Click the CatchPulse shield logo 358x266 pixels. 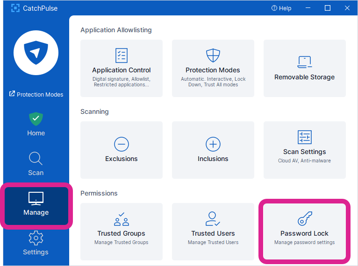point(36,53)
